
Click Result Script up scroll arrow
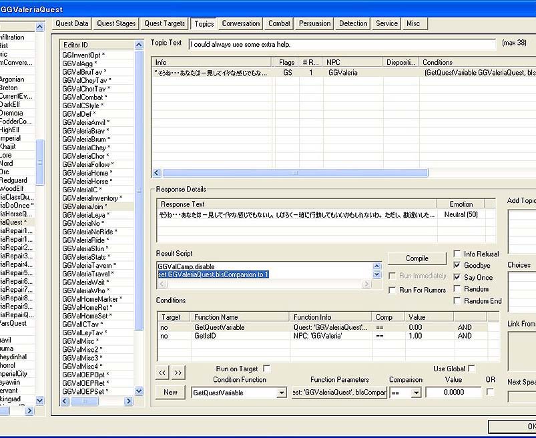tap(376, 266)
